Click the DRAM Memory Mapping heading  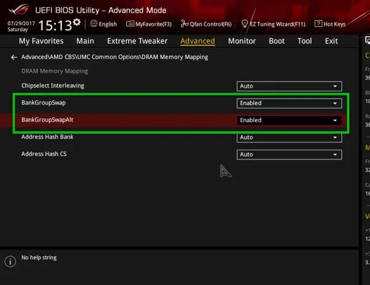pyautogui.click(x=55, y=71)
